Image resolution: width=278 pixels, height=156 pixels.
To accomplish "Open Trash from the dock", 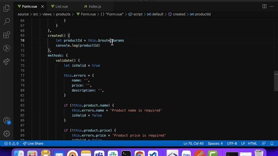I will (259, 153).
